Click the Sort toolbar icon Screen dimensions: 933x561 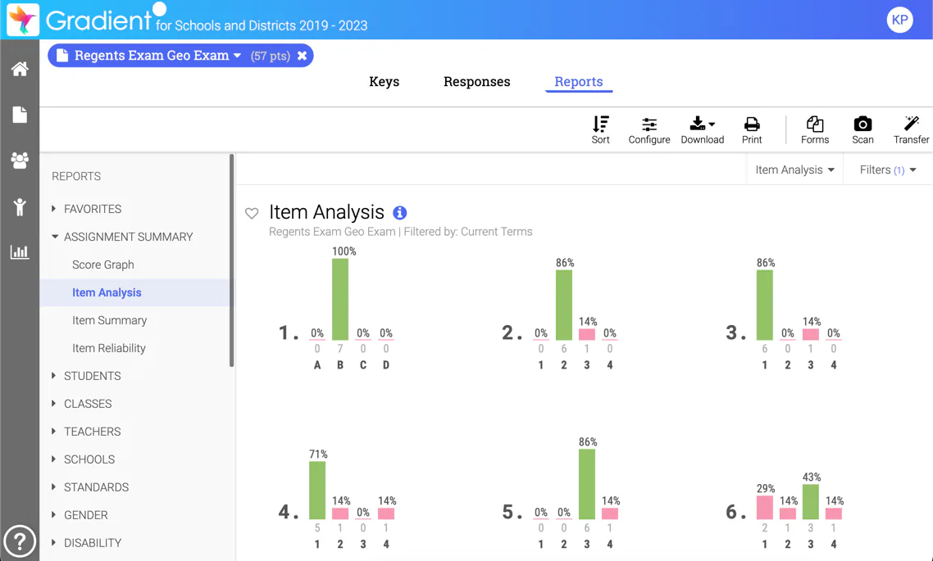click(600, 130)
